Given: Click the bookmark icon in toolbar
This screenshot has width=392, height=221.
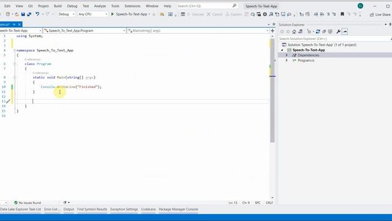Looking at the screenshot, I should (342, 14).
